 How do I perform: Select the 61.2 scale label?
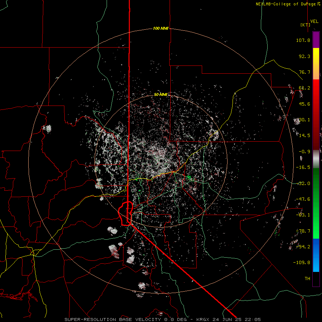304,88
